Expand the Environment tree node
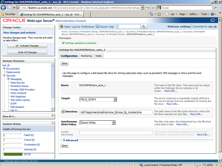Screen dimensions: 222x167 coord(4,69)
